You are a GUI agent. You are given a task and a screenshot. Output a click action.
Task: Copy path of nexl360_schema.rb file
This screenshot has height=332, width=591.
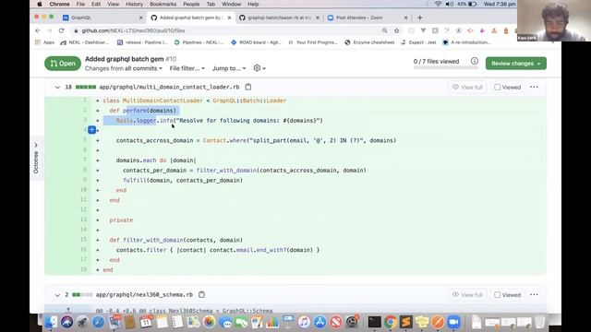pos(201,295)
